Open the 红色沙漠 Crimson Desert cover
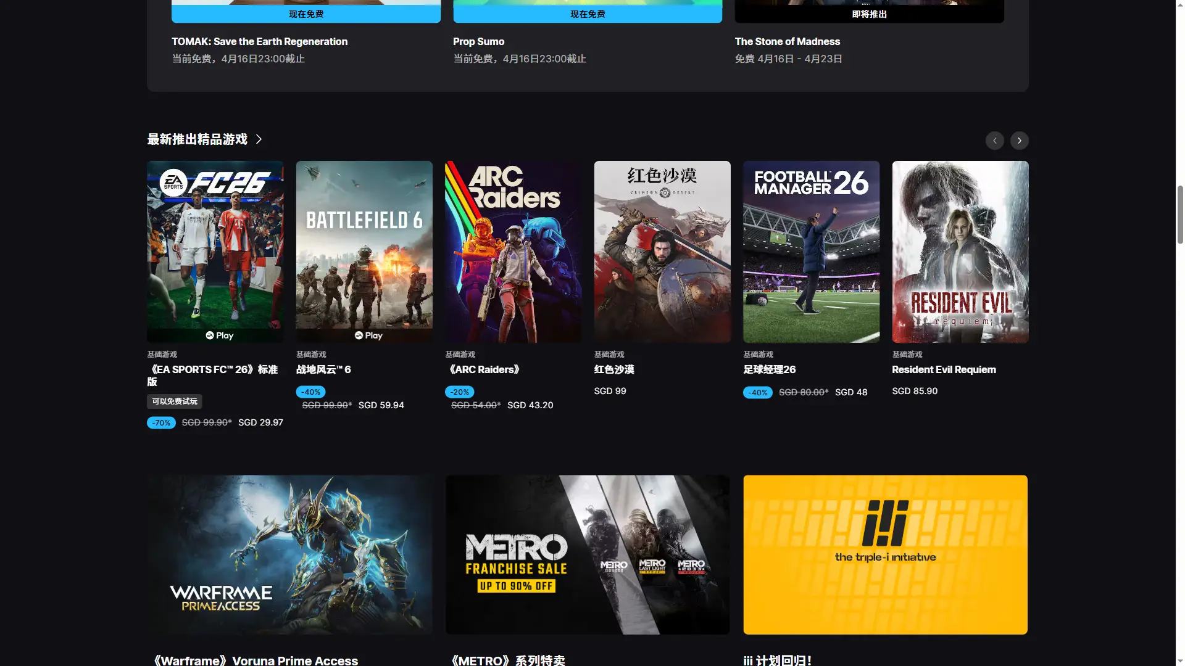The image size is (1185, 666). click(x=662, y=251)
